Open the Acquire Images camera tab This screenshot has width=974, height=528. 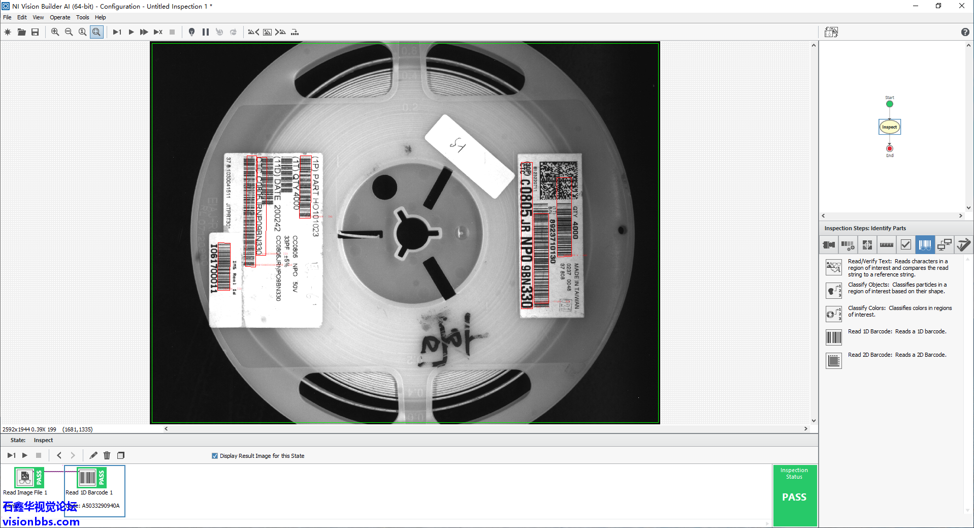pyautogui.click(x=829, y=245)
